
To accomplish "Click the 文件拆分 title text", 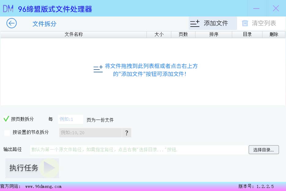I will pyautogui.click(x=44, y=24).
